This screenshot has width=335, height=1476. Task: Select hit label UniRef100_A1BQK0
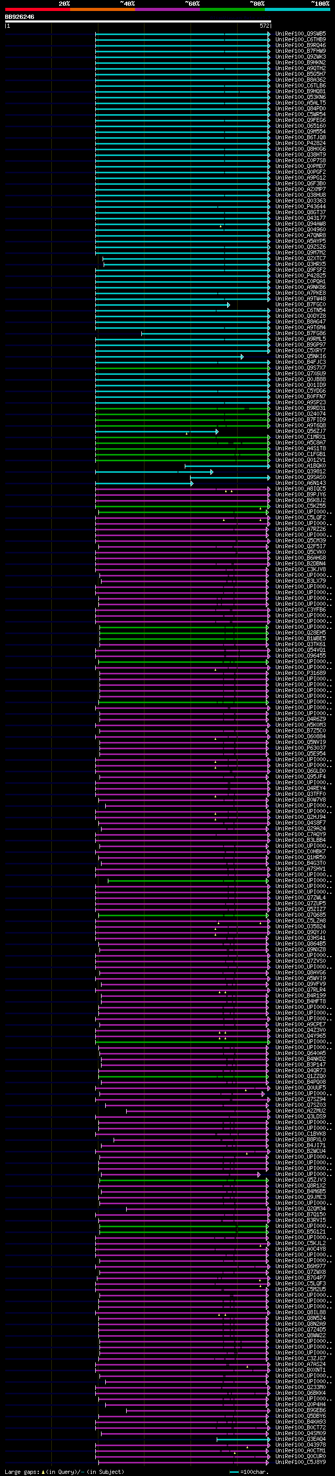point(300,466)
